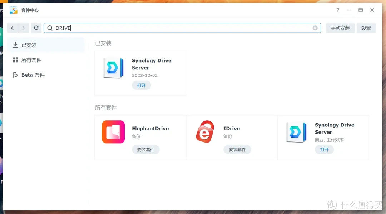
Task: Refresh the package list
Action: click(36, 28)
